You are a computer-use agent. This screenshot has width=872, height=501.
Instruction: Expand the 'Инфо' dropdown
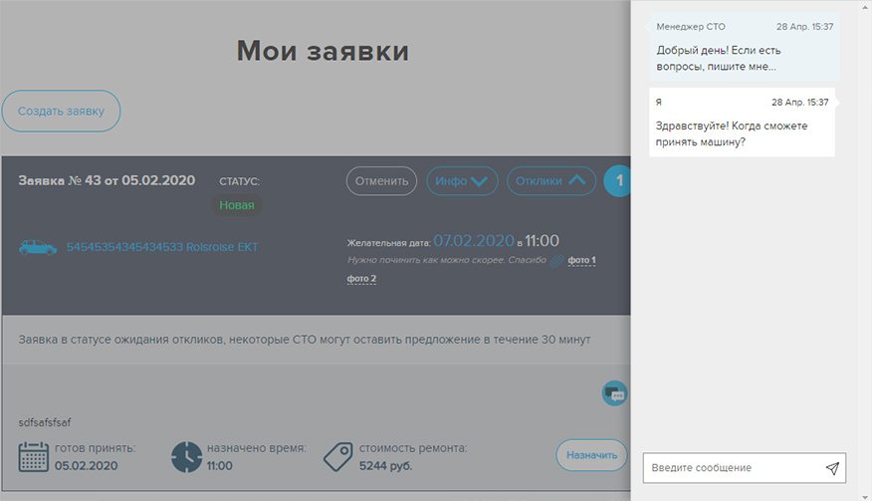[462, 181]
